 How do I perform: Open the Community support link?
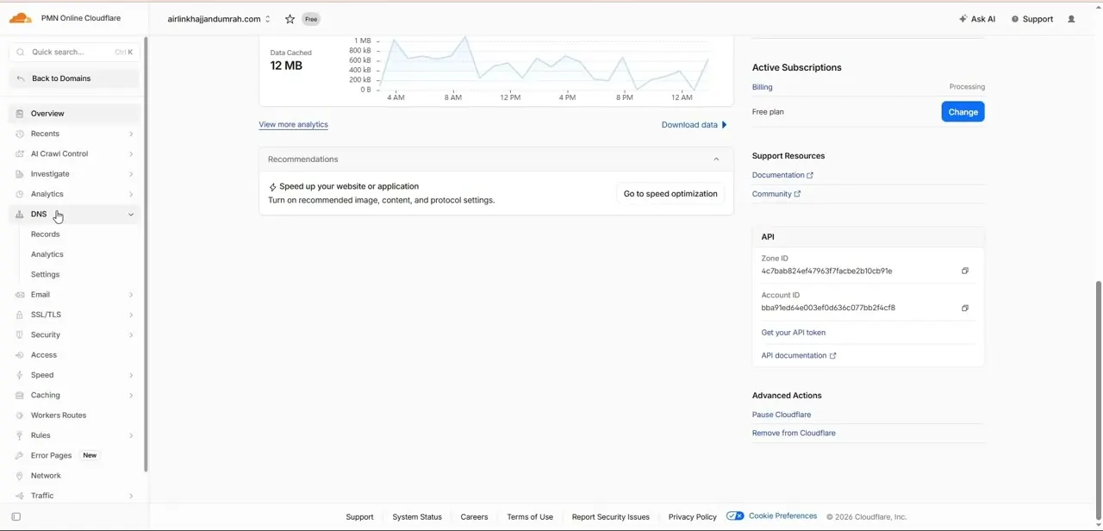point(776,194)
